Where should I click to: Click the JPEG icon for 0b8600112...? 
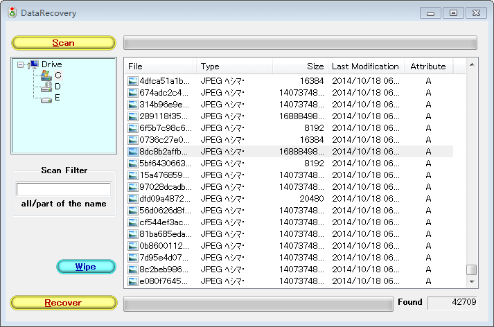pyautogui.click(x=132, y=246)
